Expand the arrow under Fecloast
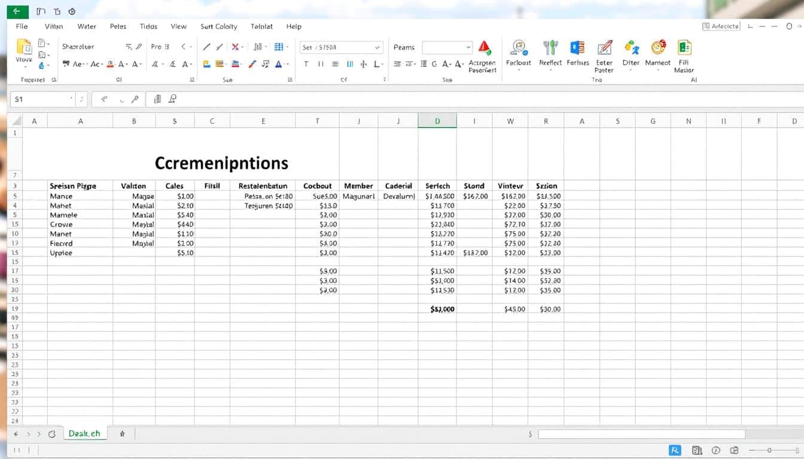This screenshot has height=459, width=804. pyautogui.click(x=519, y=71)
